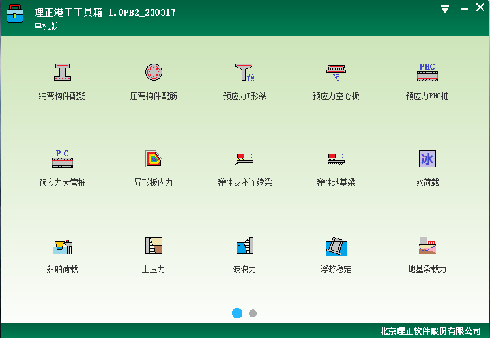Image resolution: width=490 pixels, height=338 pixels.
Task: Open the 预应力PHC桩 module
Action: coord(427,72)
